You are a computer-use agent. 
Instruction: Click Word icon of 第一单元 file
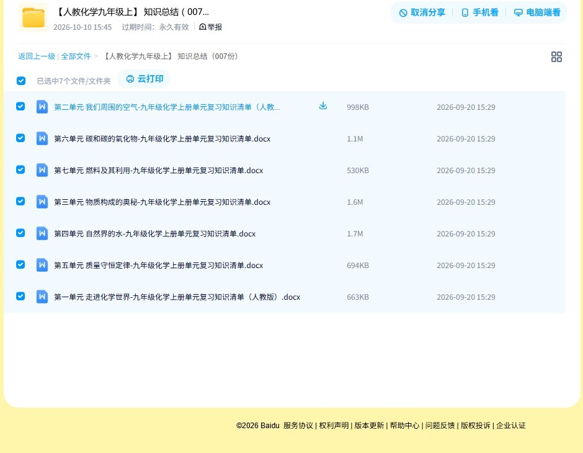pyautogui.click(x=42, y=297)
